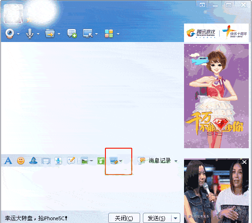
Task: Click the remote desktop icon
Action: (x=88, y=34)
